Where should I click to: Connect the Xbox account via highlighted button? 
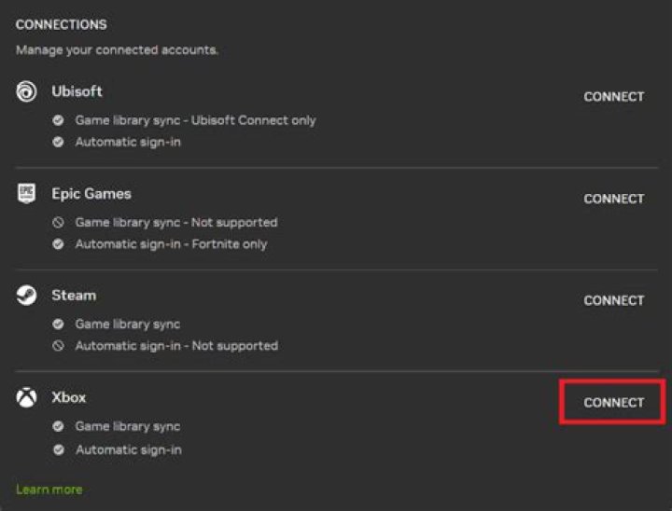tap(614, 403)
